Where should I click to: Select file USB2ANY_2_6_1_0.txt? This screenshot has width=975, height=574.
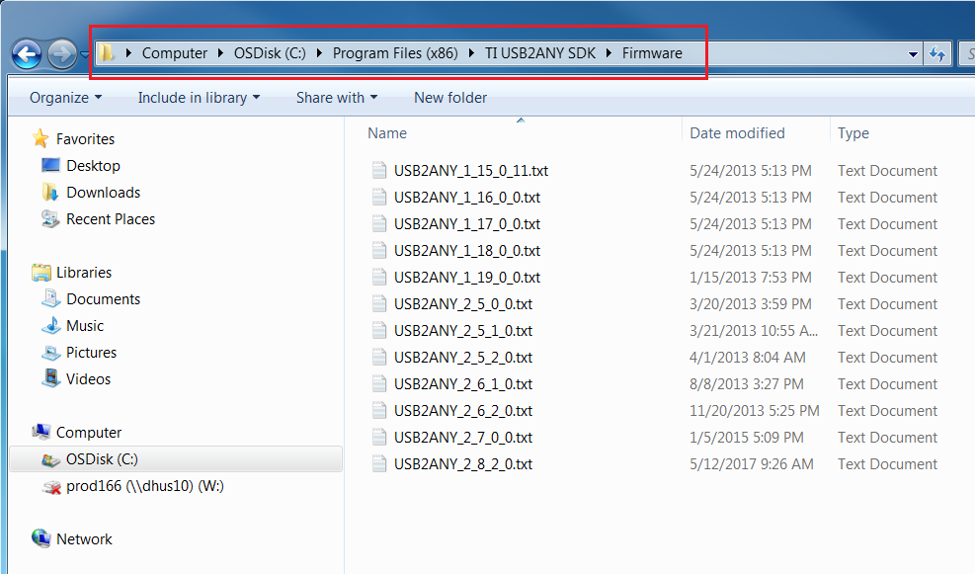(463, 384)
